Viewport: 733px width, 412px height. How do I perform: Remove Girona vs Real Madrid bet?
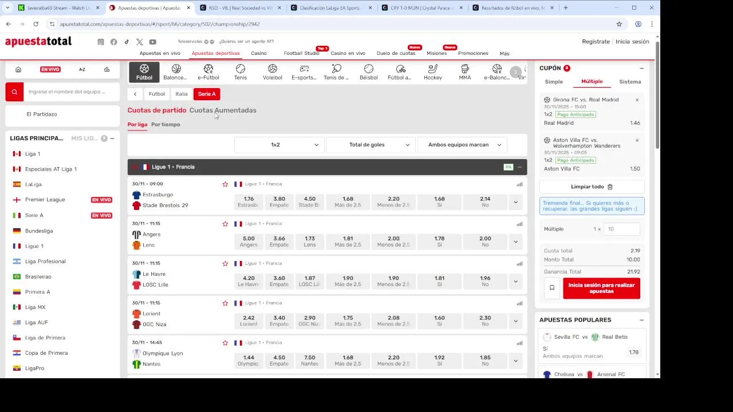point(637,100)
